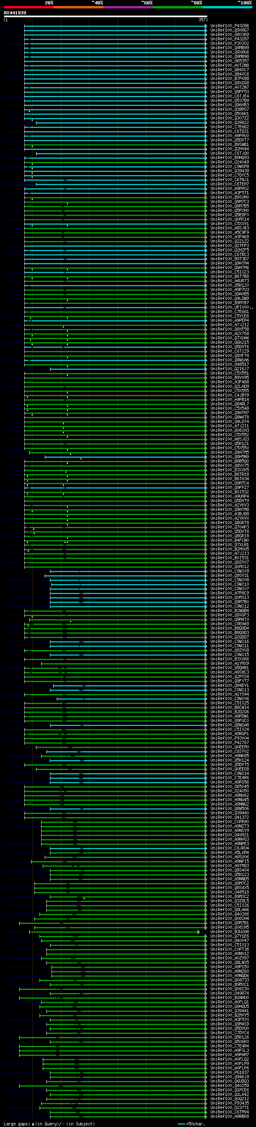Select UniRef100_Q9FF53 label
This screenshot has height=1127, width=256.
[230, 92]
